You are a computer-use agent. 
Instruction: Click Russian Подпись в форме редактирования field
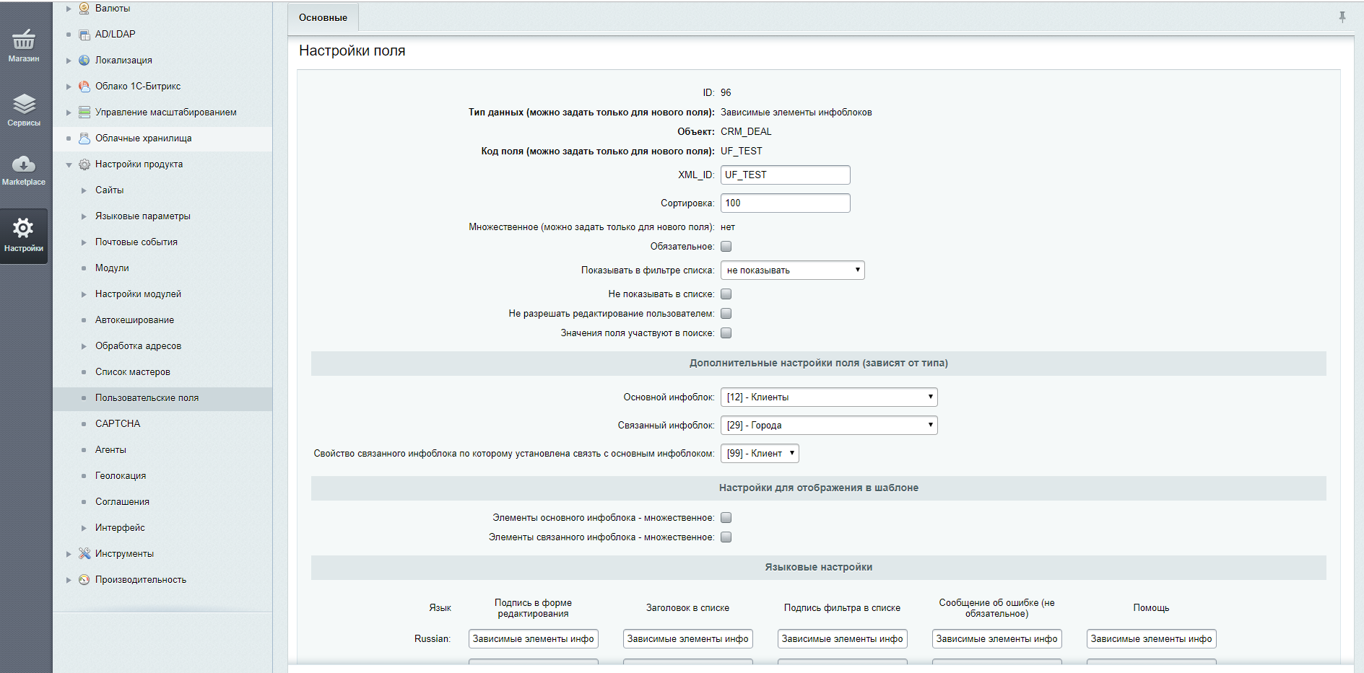534,639
